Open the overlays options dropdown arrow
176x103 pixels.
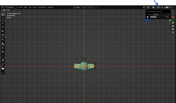(155, 7)
